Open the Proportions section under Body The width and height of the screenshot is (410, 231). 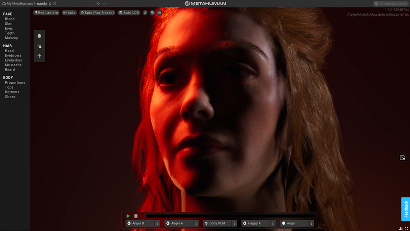[15, 83]
